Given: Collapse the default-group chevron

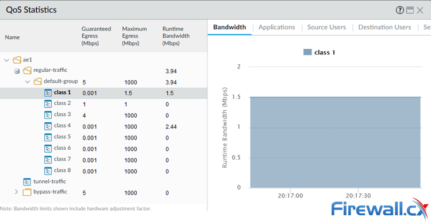Looking at the screenshot, I should point(28,82).
